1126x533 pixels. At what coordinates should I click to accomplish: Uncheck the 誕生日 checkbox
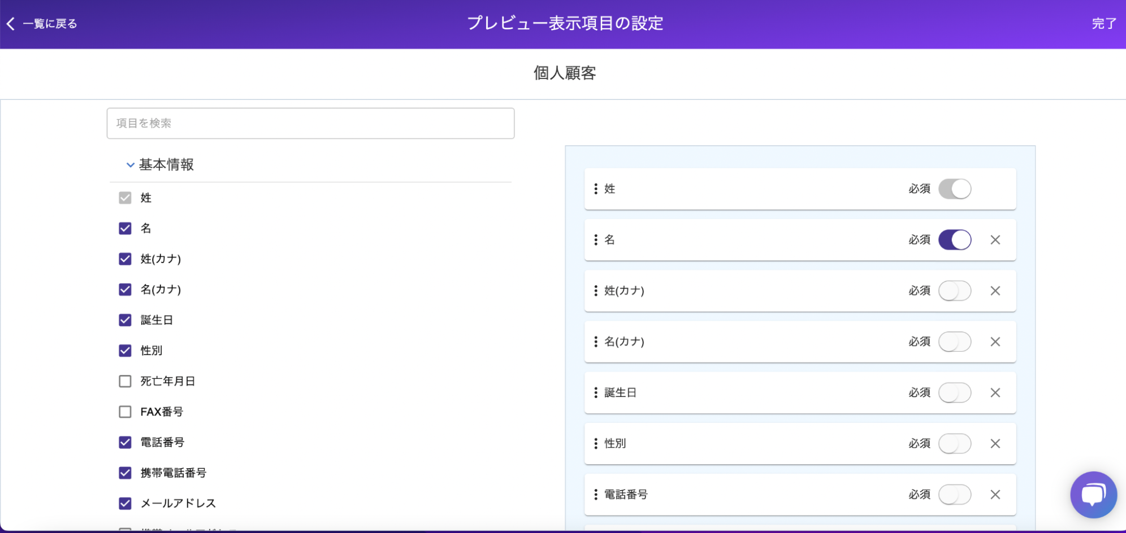[125, 320]
